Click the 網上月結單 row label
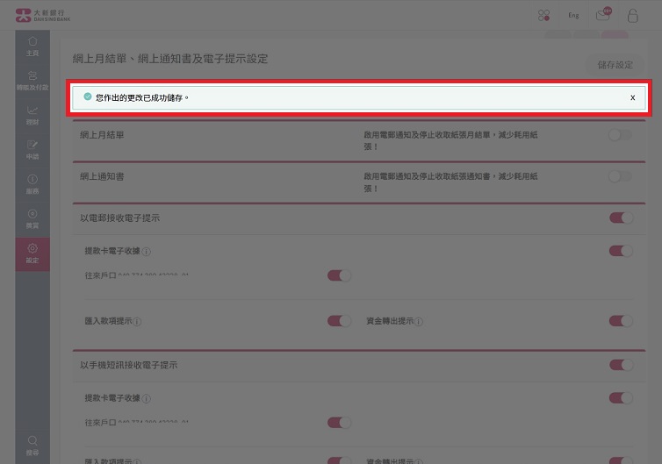Viewport: 662px width, 464px height. coord(102,135)
